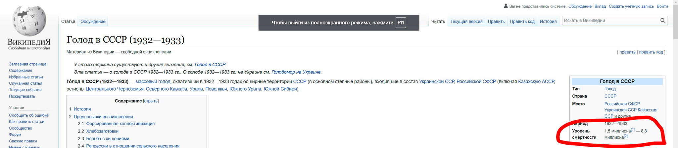The width and height of the screenshot is (678, 148).
Task: Click the Северного Кавказа link
Action: tap(167, 89)
